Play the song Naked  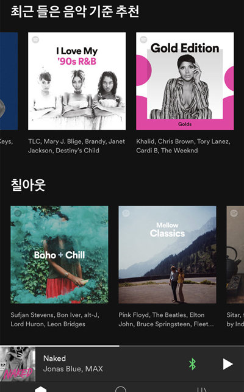point(228,364)
